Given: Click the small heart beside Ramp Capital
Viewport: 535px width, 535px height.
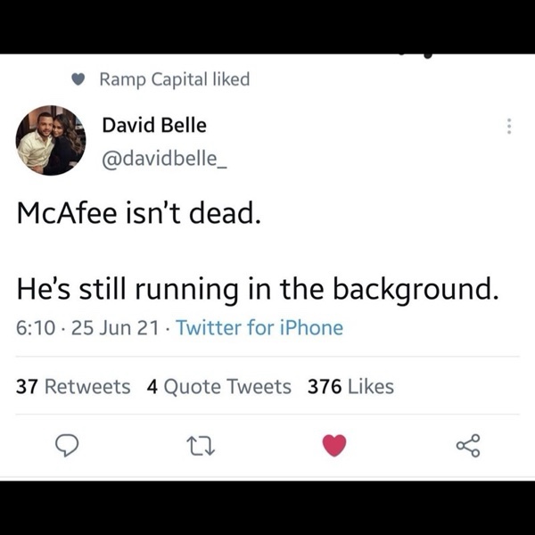Looking at the screenshot, I should [x=78, y=80].
